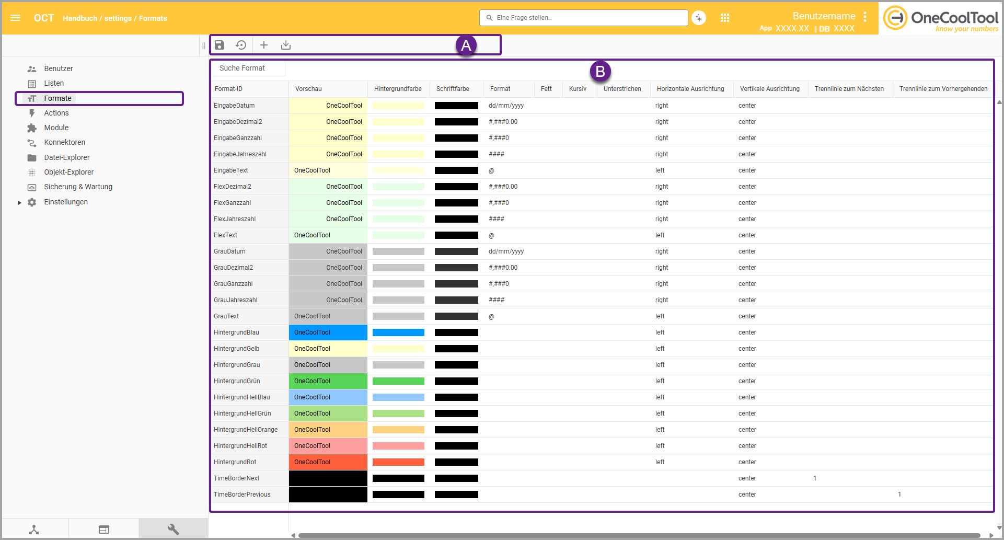Screen dimensions: 1004x540
Task: Click HintergrundBlau background color swatch
Action: (x=398, y=332)
